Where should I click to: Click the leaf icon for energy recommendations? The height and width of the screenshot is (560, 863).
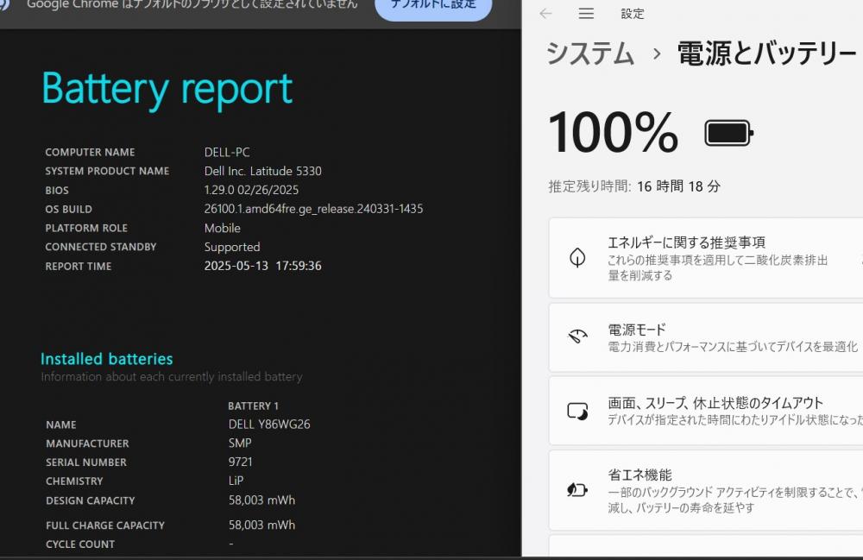tap(577, 257)
